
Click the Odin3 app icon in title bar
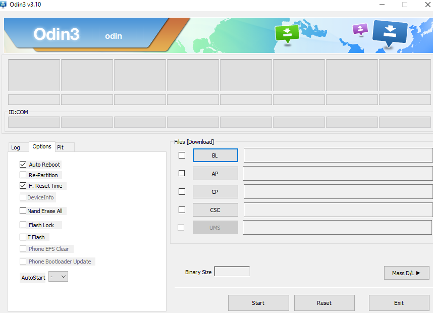click(4, 5)
